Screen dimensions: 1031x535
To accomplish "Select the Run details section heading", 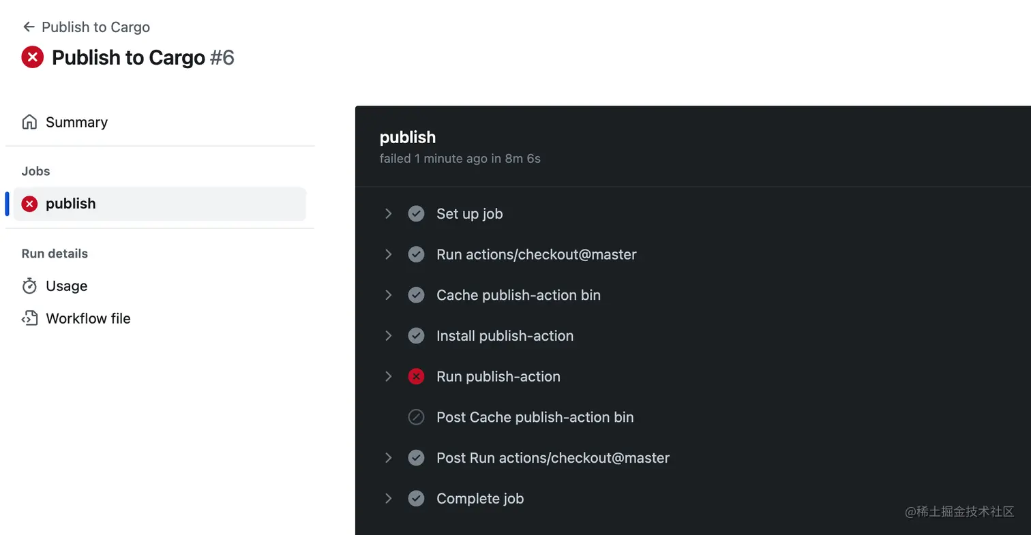I will [55, 254].
